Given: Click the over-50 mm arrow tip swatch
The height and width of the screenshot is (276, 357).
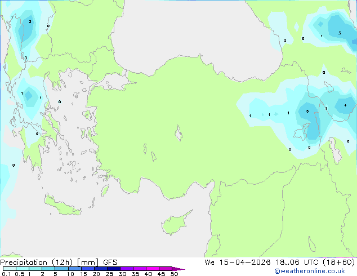Looking at the screenshot, I should [x=179, y=269].
